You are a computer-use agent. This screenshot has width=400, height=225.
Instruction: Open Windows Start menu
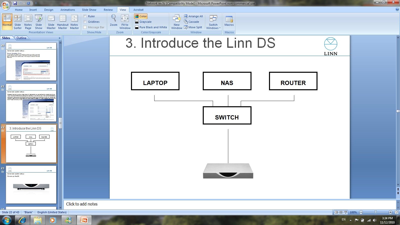tap(6, 220)
